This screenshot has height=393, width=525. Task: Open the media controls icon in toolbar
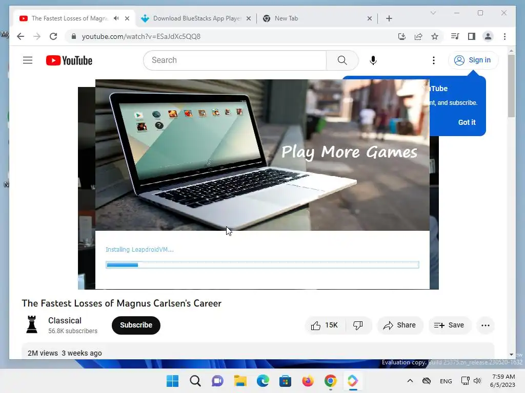455,36
